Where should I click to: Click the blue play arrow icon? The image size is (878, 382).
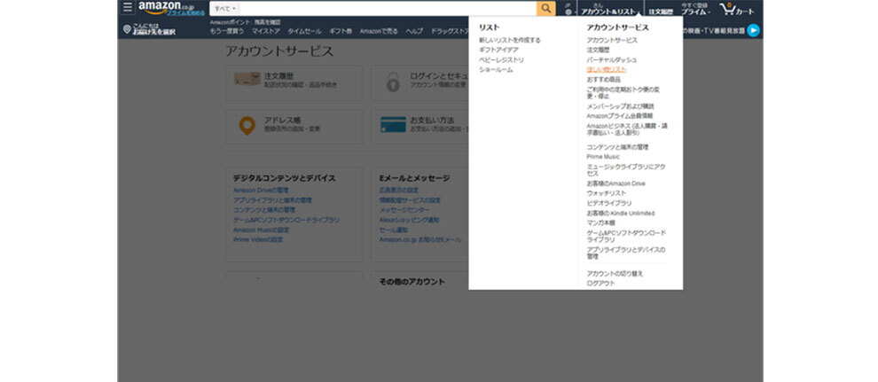pos(753,30)
